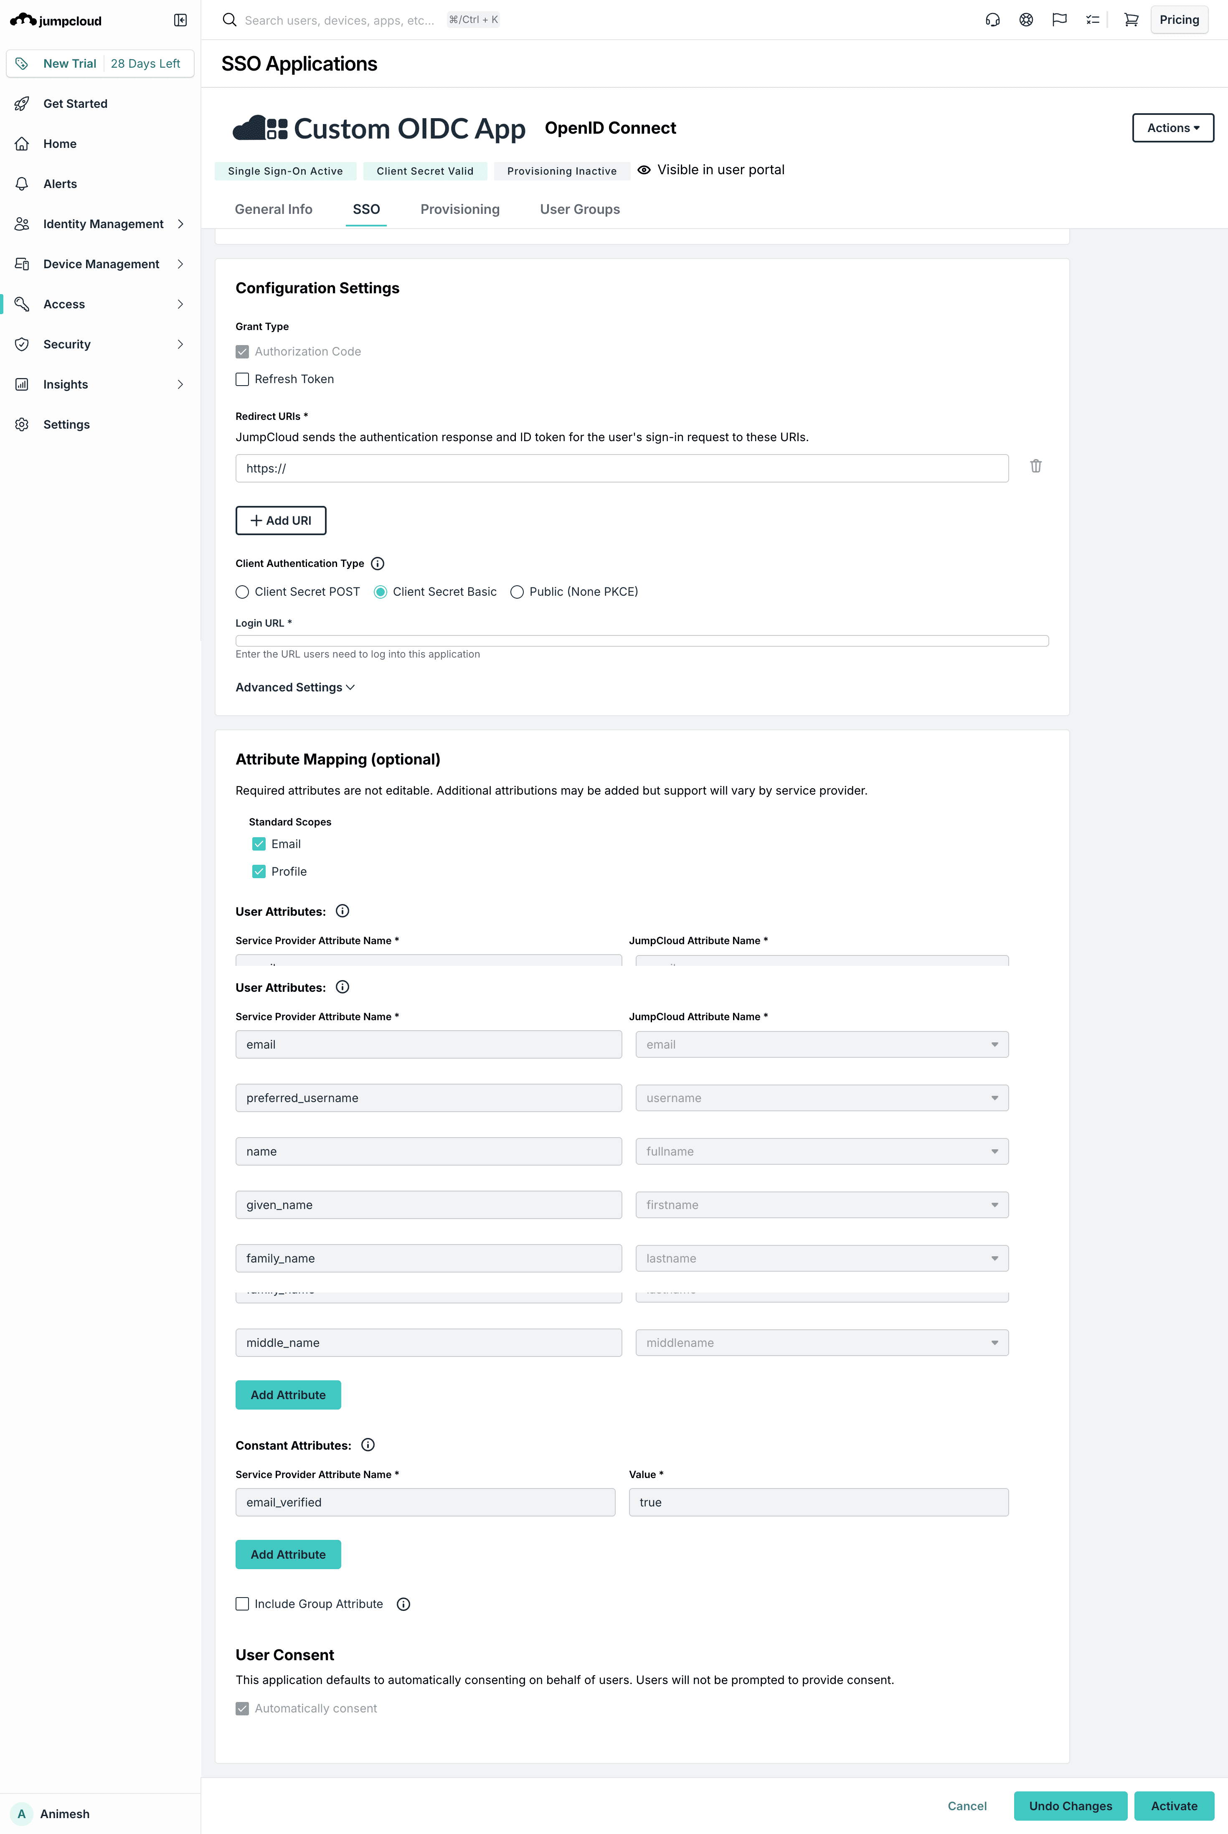Image resolution: width=1228 pixels, height=1834 pixels.
Task: Click the Settings gear icon
Action: click(x=22, y=424)
